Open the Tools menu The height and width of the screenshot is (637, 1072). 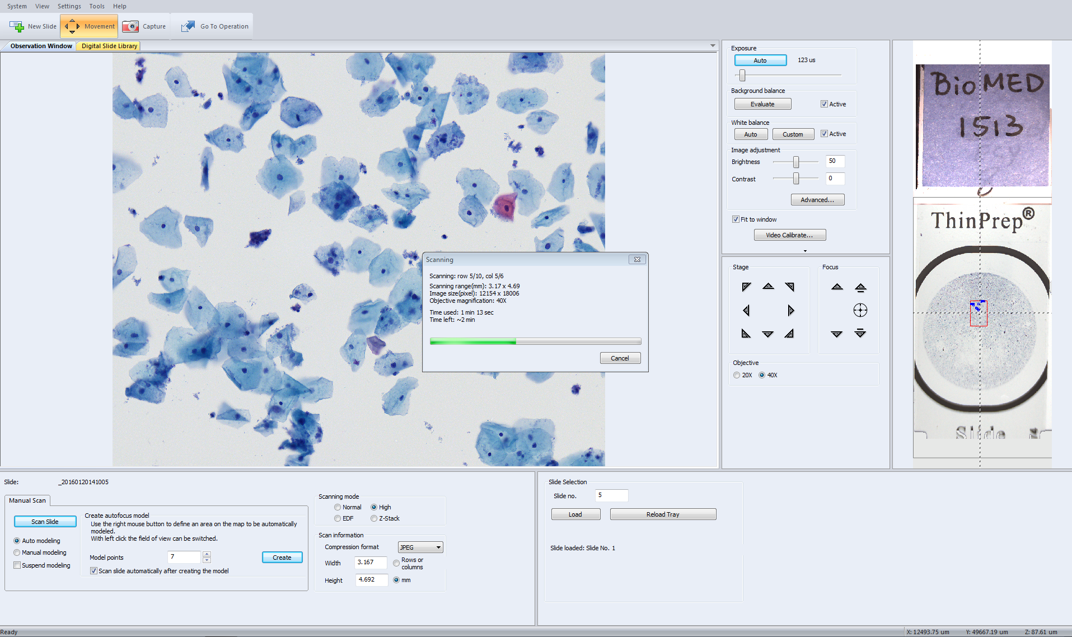coord(96,6)
